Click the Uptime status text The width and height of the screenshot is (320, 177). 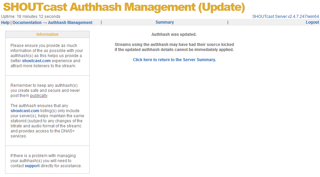pyautogui.click(x=31, y=17)
